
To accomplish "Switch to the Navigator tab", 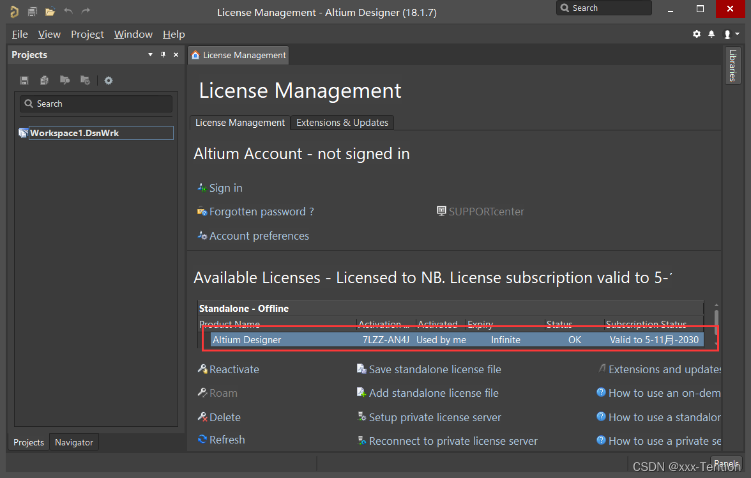I will 74,442.
